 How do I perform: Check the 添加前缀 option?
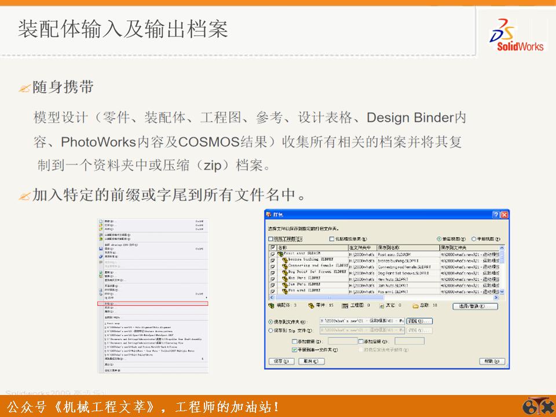tap(295, 340)
